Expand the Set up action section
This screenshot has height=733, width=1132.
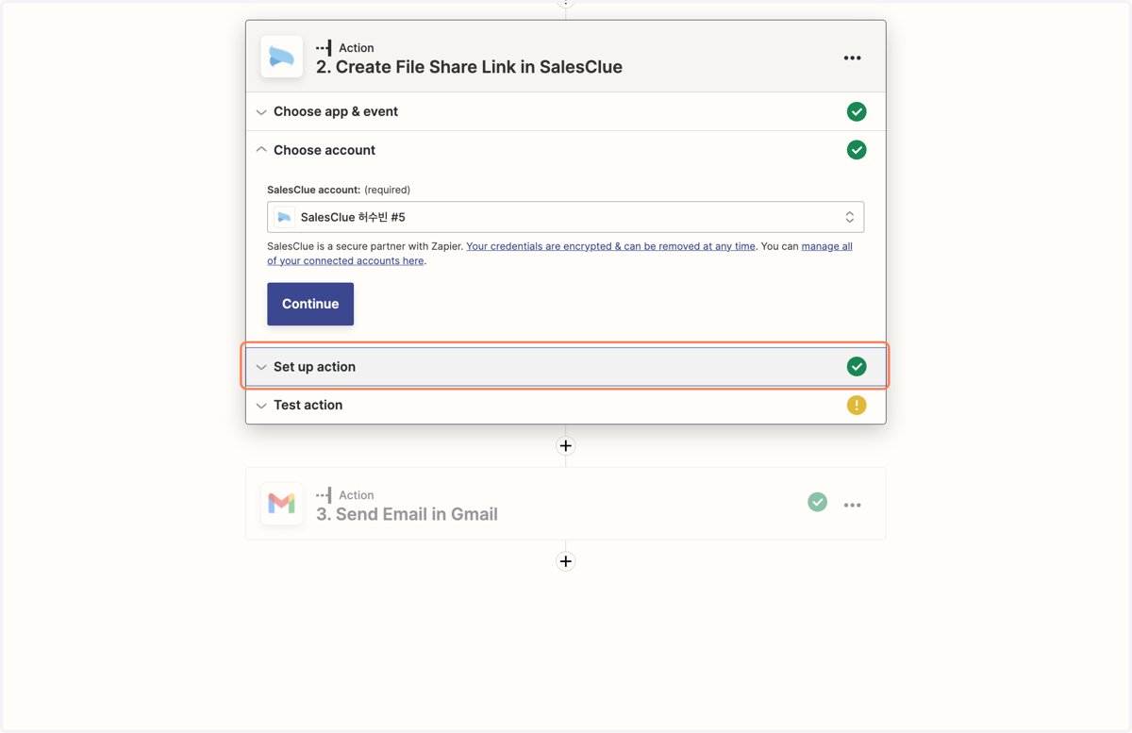(x=261, y=367)
